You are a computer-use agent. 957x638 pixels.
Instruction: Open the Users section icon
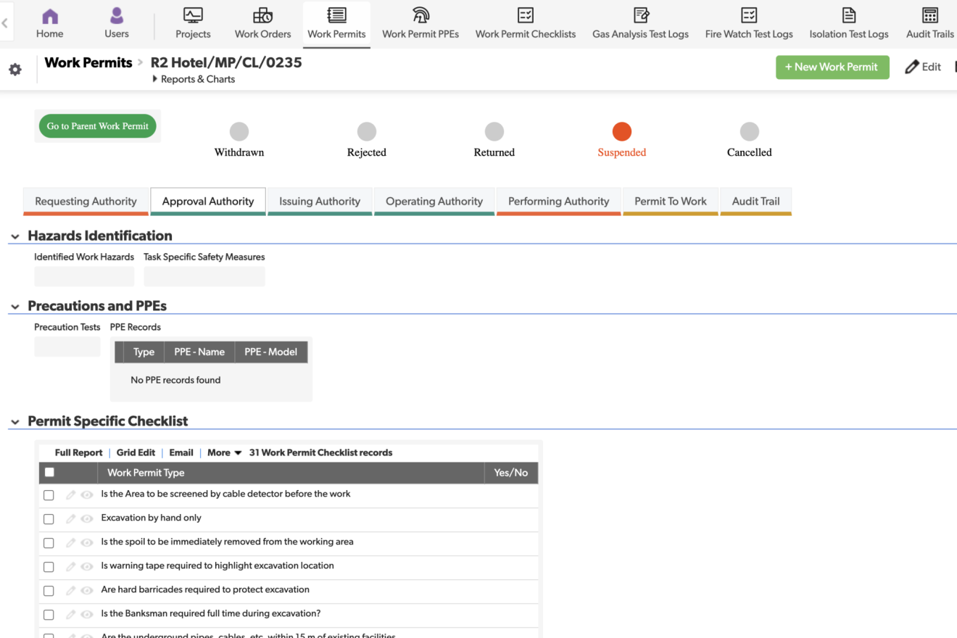pyautogui.click(x=116, y=17)
